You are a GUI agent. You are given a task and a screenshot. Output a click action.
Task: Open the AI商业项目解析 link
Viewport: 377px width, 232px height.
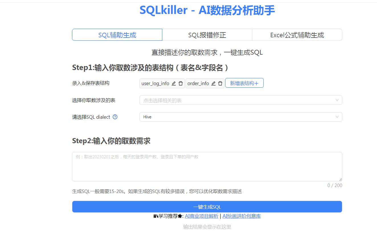point(202,216)
